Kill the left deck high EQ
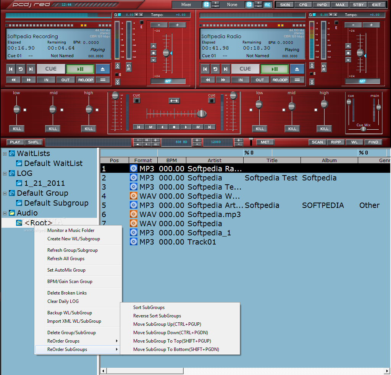The width and height of the screenshot is (391, 375). point(89,129)
